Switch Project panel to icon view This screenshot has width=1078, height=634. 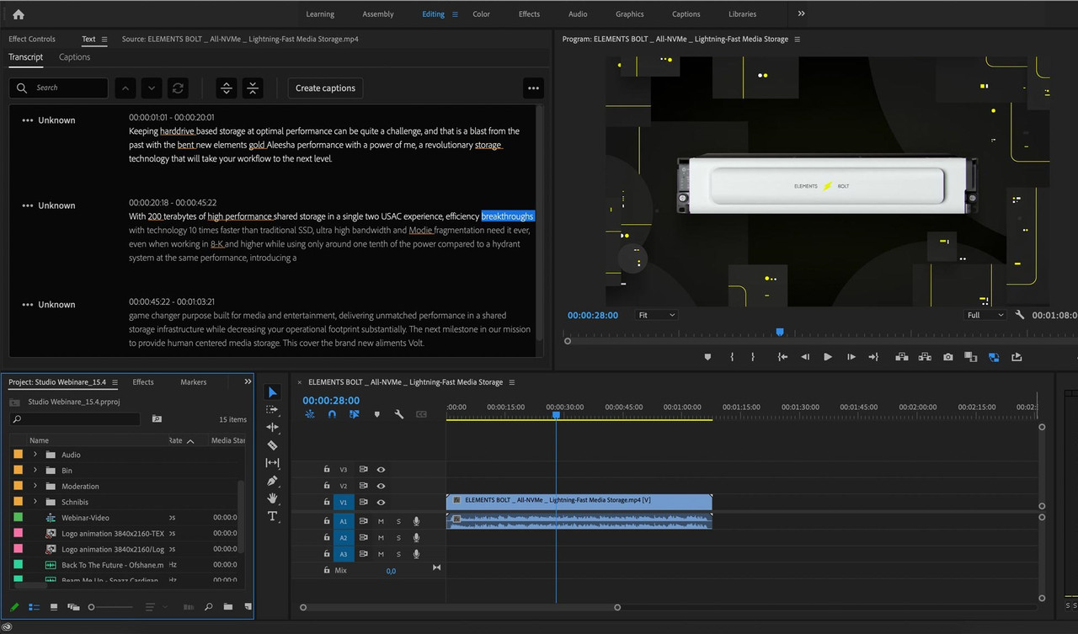(54, 607)
